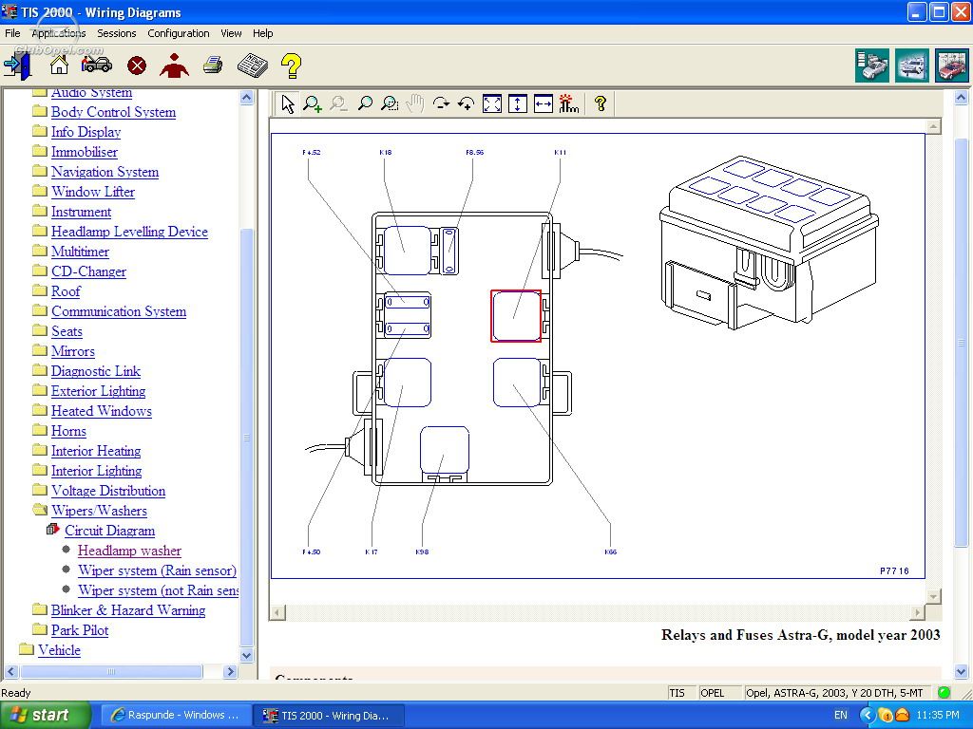
Task: Expand the Navigation System folder
Action: (x=105, y=172)
